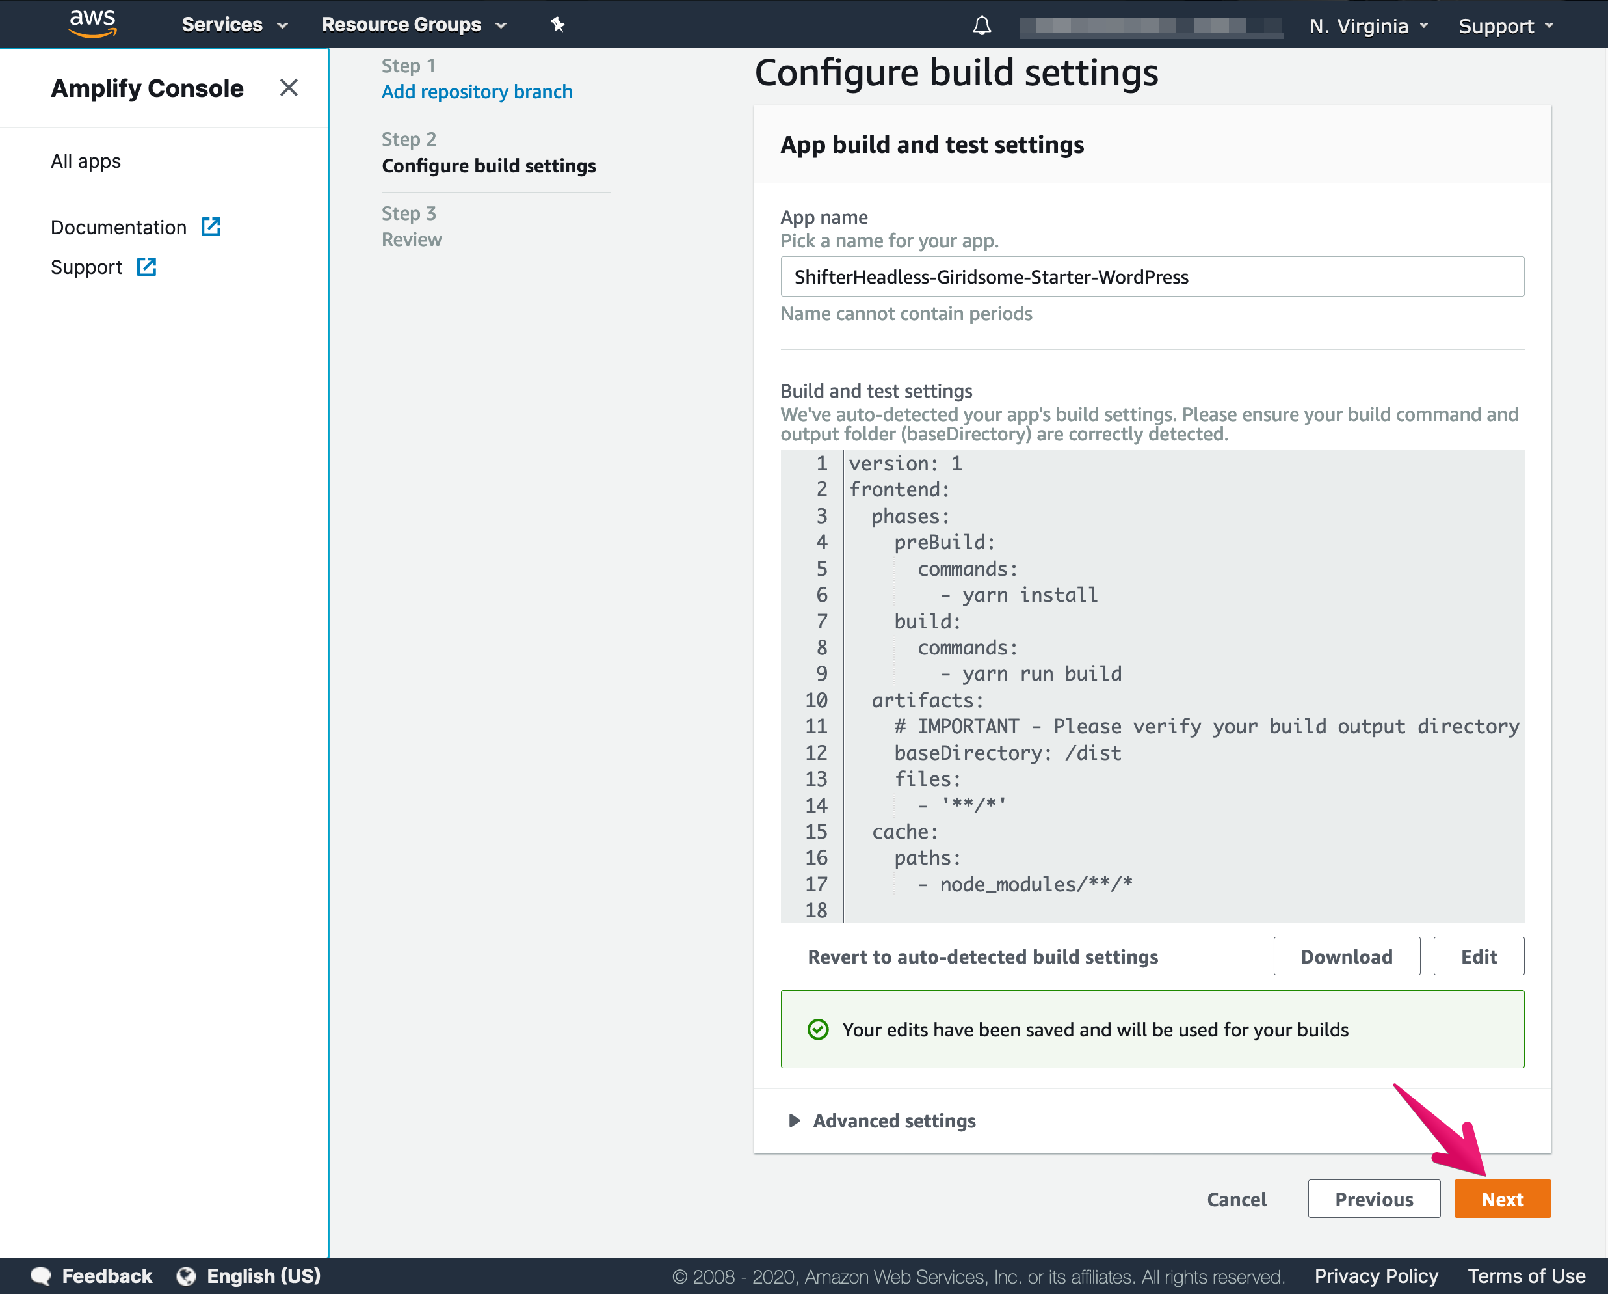This screenshot has height=1294, width=1608.
Task: Open the blurred account name menu
Action: coord(1150,26)
